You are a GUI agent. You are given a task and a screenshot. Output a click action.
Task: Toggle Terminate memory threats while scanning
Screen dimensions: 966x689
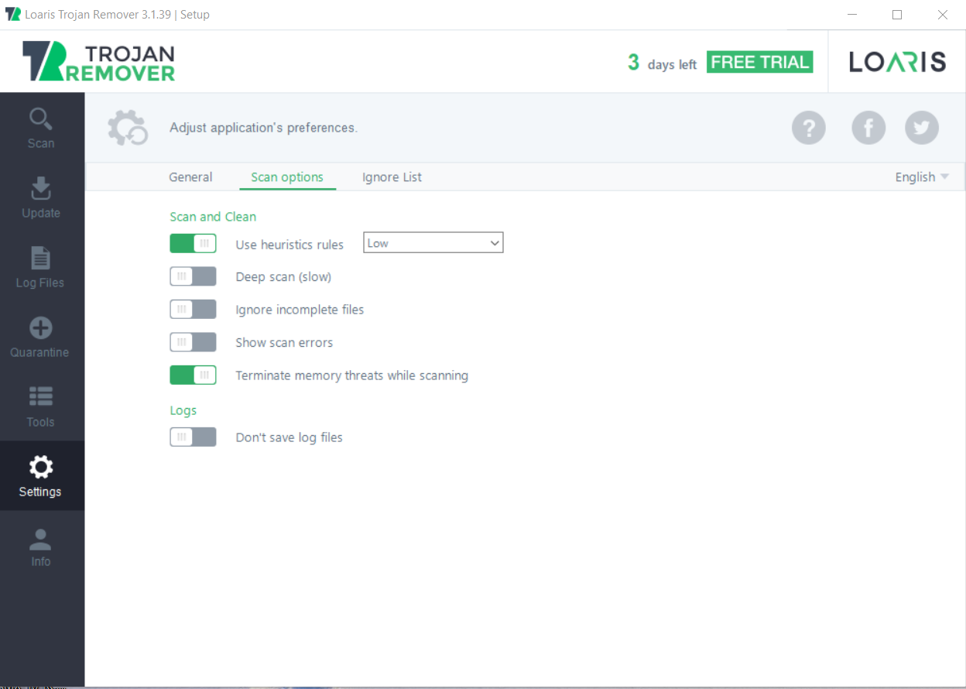(x=193, y=375)
